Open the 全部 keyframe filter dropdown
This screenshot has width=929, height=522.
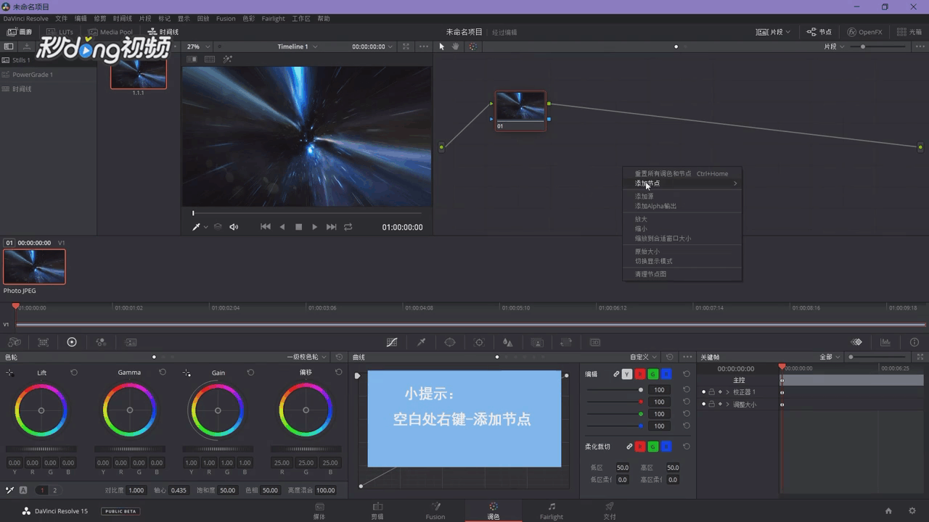click(830, 357)
